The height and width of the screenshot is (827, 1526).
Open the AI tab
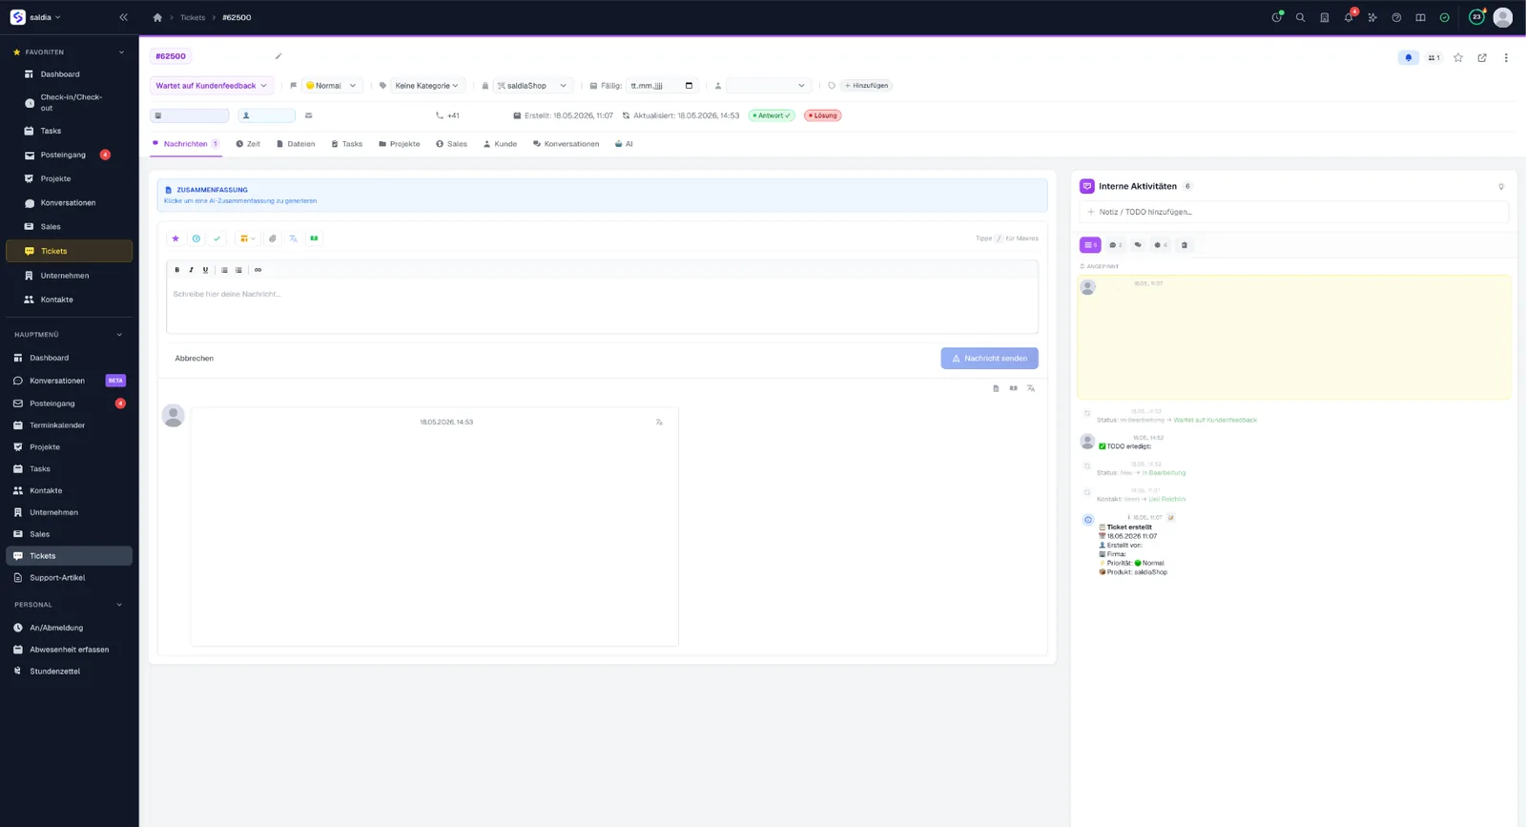624,144
